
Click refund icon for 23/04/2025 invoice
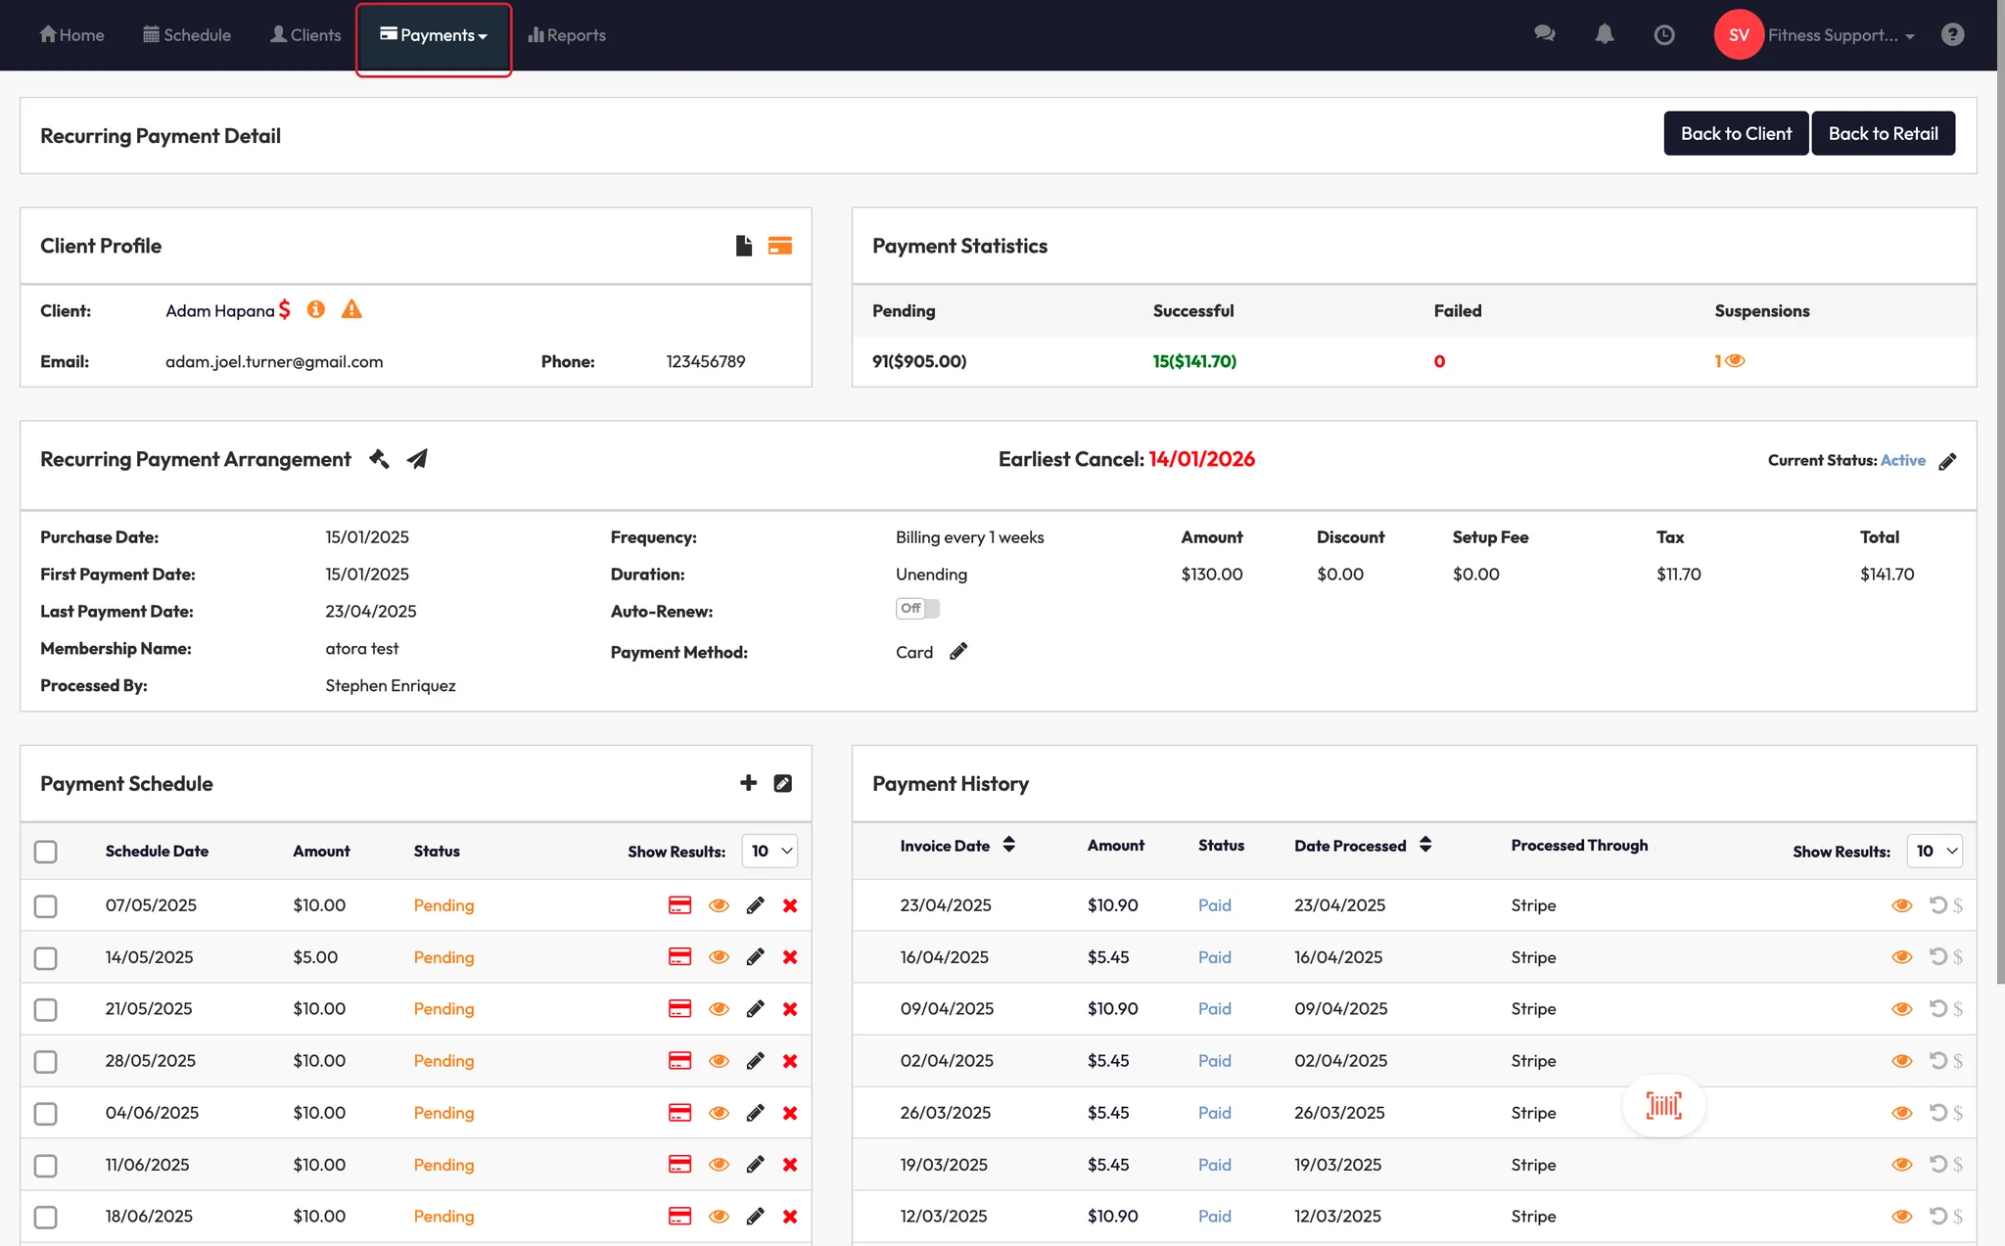(x=1937, y=905)
